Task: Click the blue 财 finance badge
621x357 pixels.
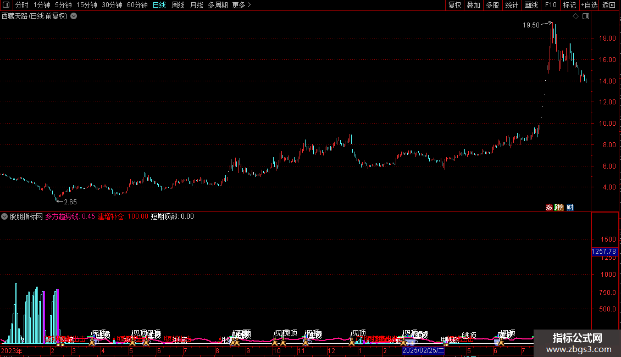Action: (x=570, y=208)
